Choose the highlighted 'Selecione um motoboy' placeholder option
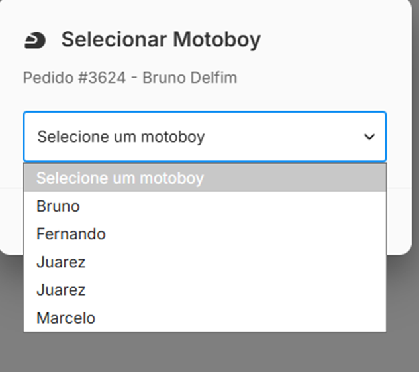419x372 pixels. pos(120,178)
